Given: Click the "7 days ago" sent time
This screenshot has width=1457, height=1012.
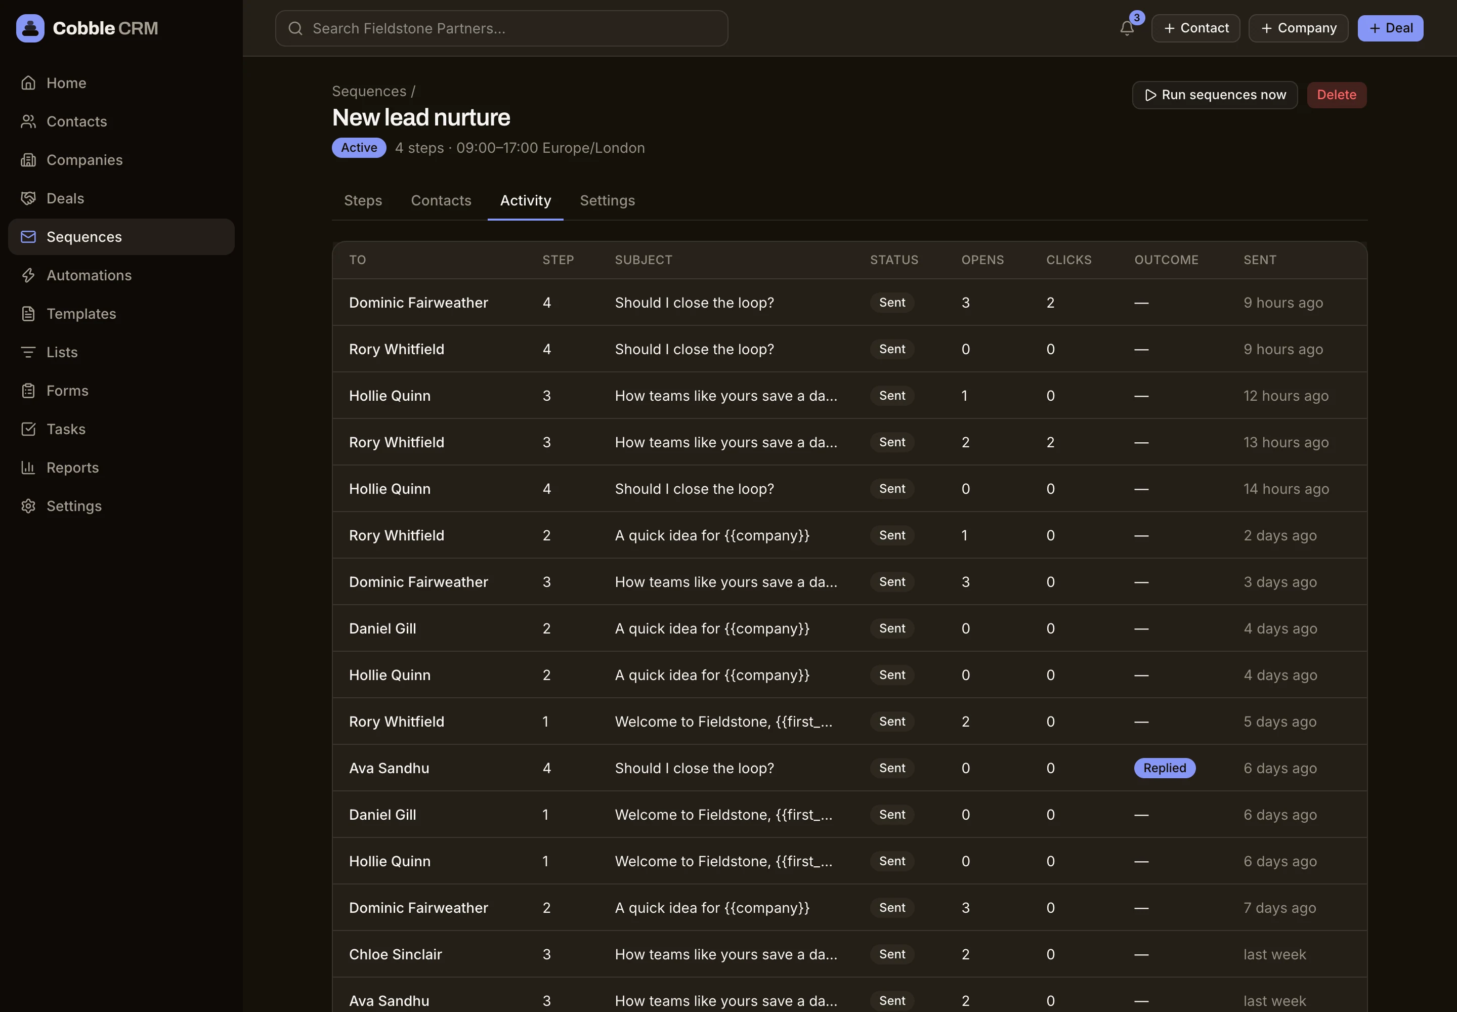Looking at the screenshot, I should click(x=1279, y=908).
